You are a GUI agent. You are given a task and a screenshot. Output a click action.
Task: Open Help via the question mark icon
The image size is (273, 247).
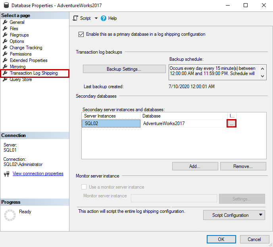pos(104,18)
